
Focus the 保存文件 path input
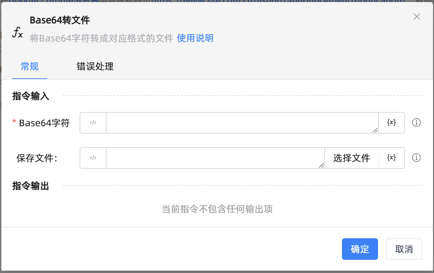point(214,158)
